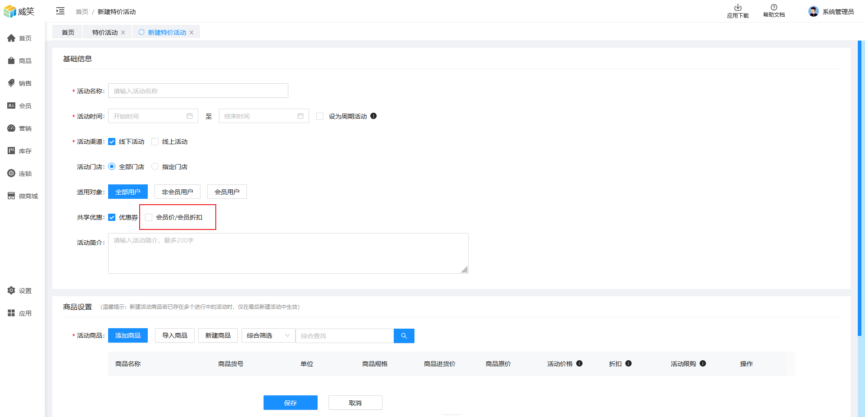
Task: Open 系统管理员 user account menu
Action: [x=831, y=12]
